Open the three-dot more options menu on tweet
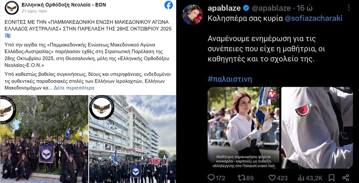359x183 pixels. [349, 8]
